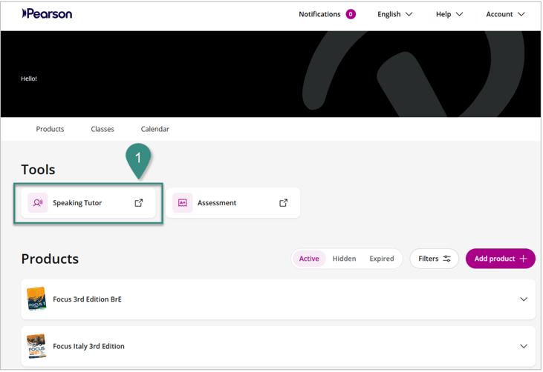Click Speaking Tutor external link icon
The width and height of the screenshot is (543, 372).
[x=138, y=203]
